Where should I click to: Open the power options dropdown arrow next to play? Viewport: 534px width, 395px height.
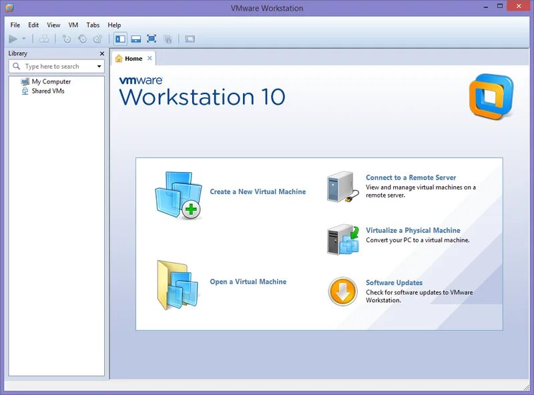(x=24, y=39)
